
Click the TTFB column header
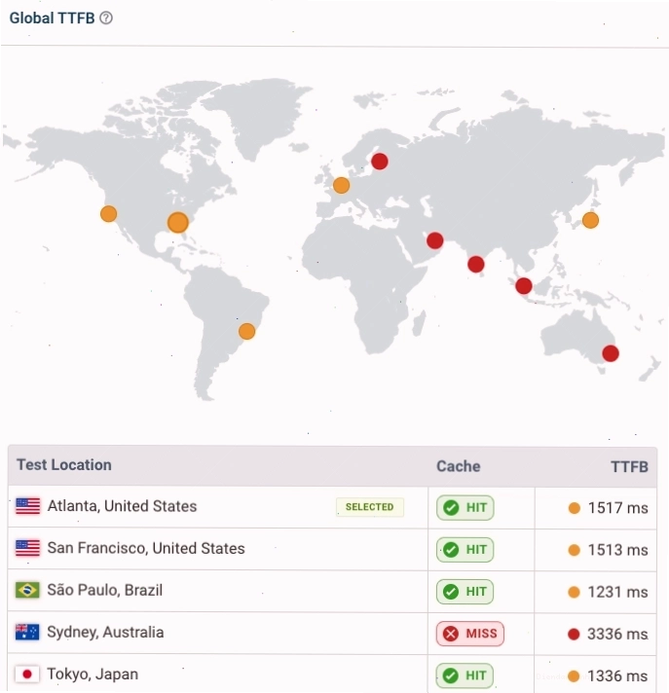[x=630, y=467]
